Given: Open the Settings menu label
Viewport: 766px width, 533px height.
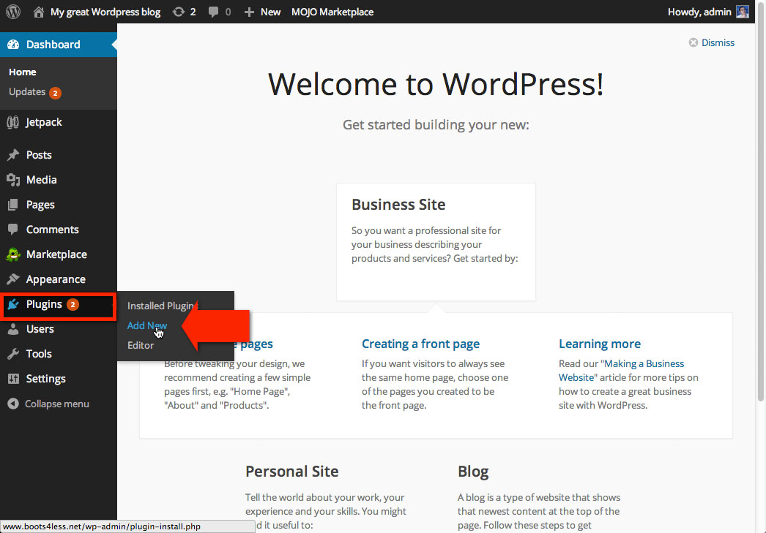Looking at the screenshot, I should pyautogui.click(x=46, y=379).
